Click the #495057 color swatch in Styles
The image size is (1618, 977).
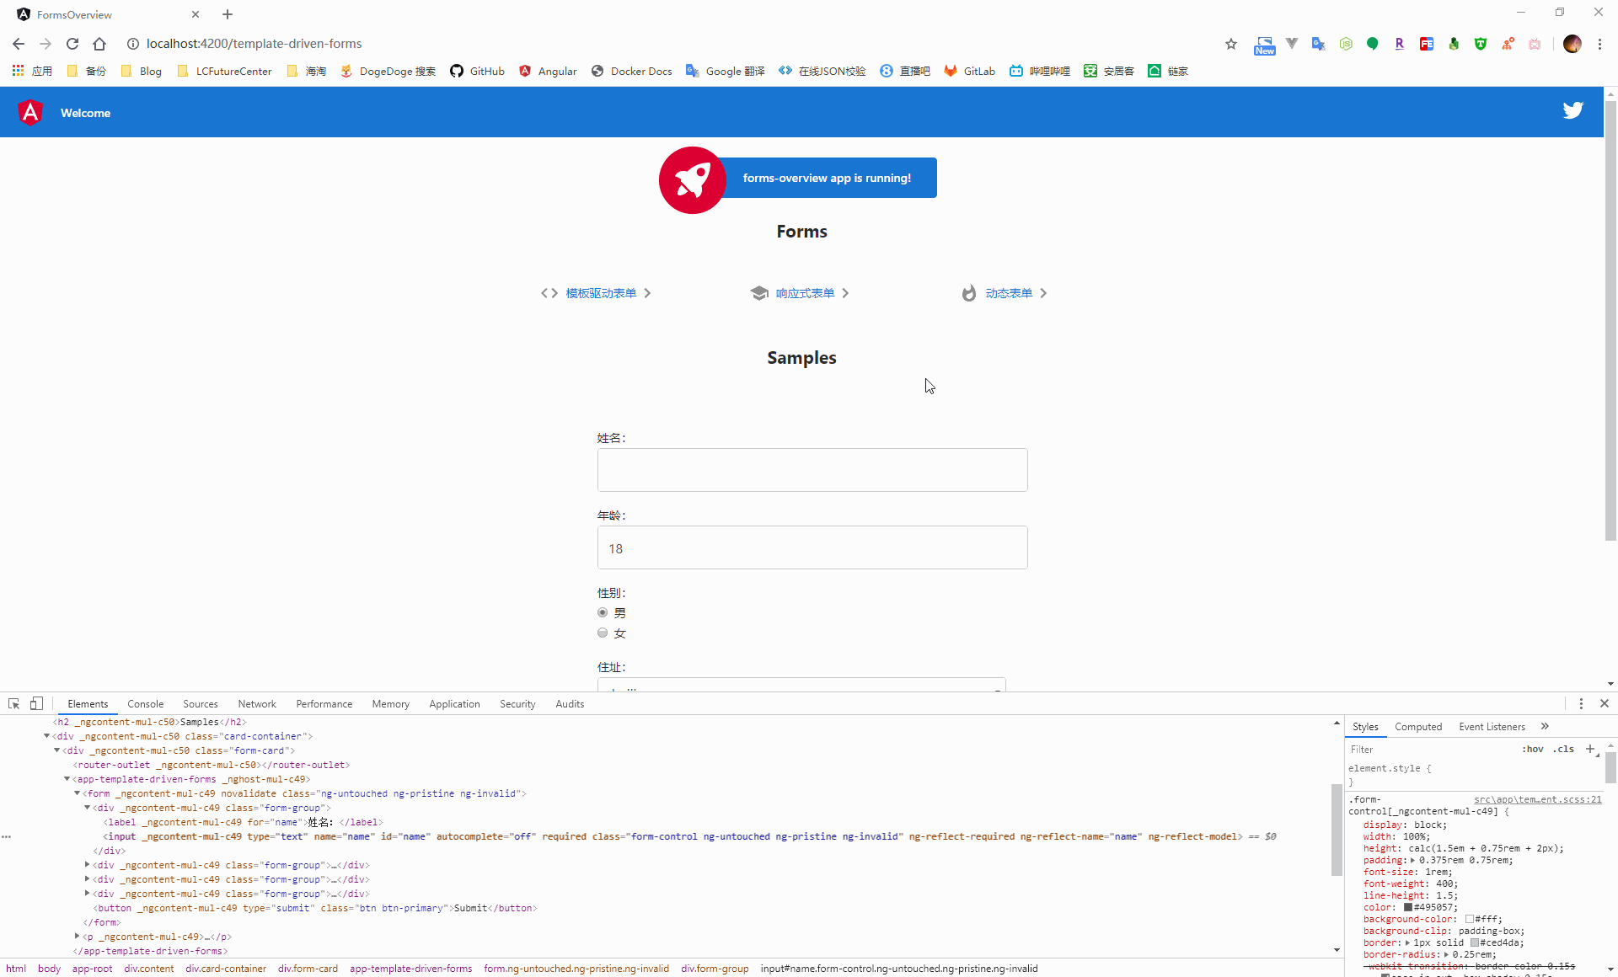pyautogui.click(x=1408, y=907)
